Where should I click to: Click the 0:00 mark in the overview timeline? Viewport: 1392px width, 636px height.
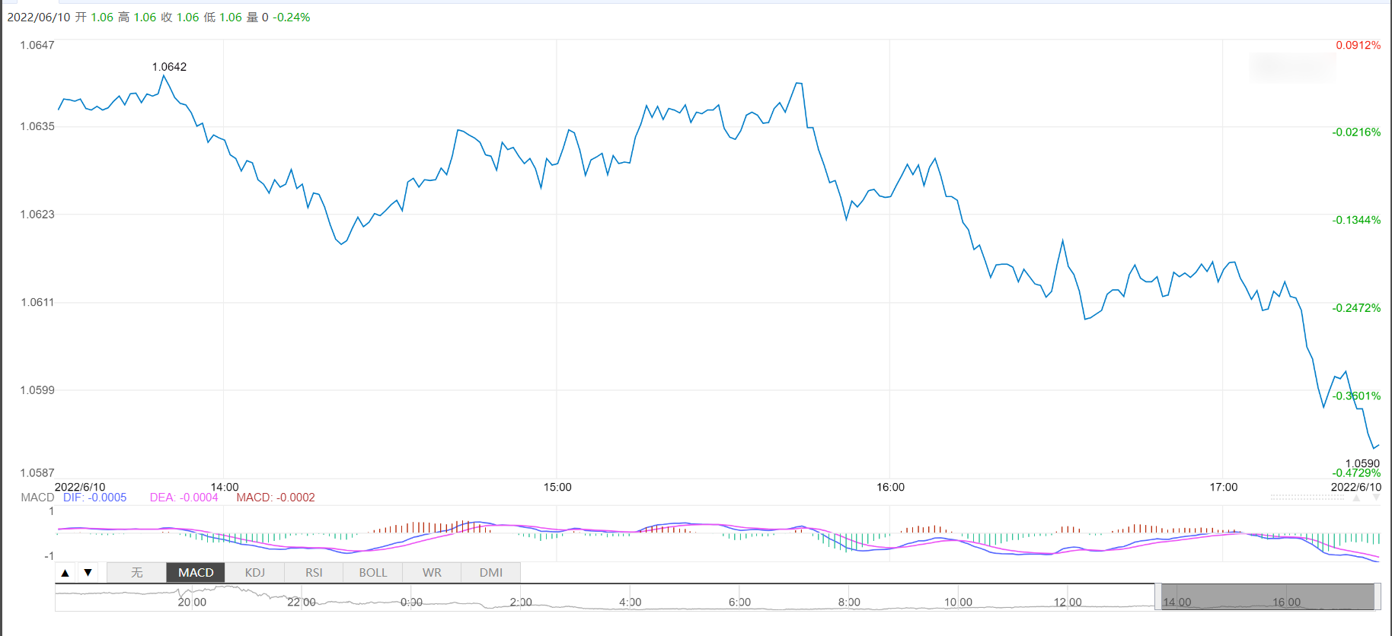[411, 603]
